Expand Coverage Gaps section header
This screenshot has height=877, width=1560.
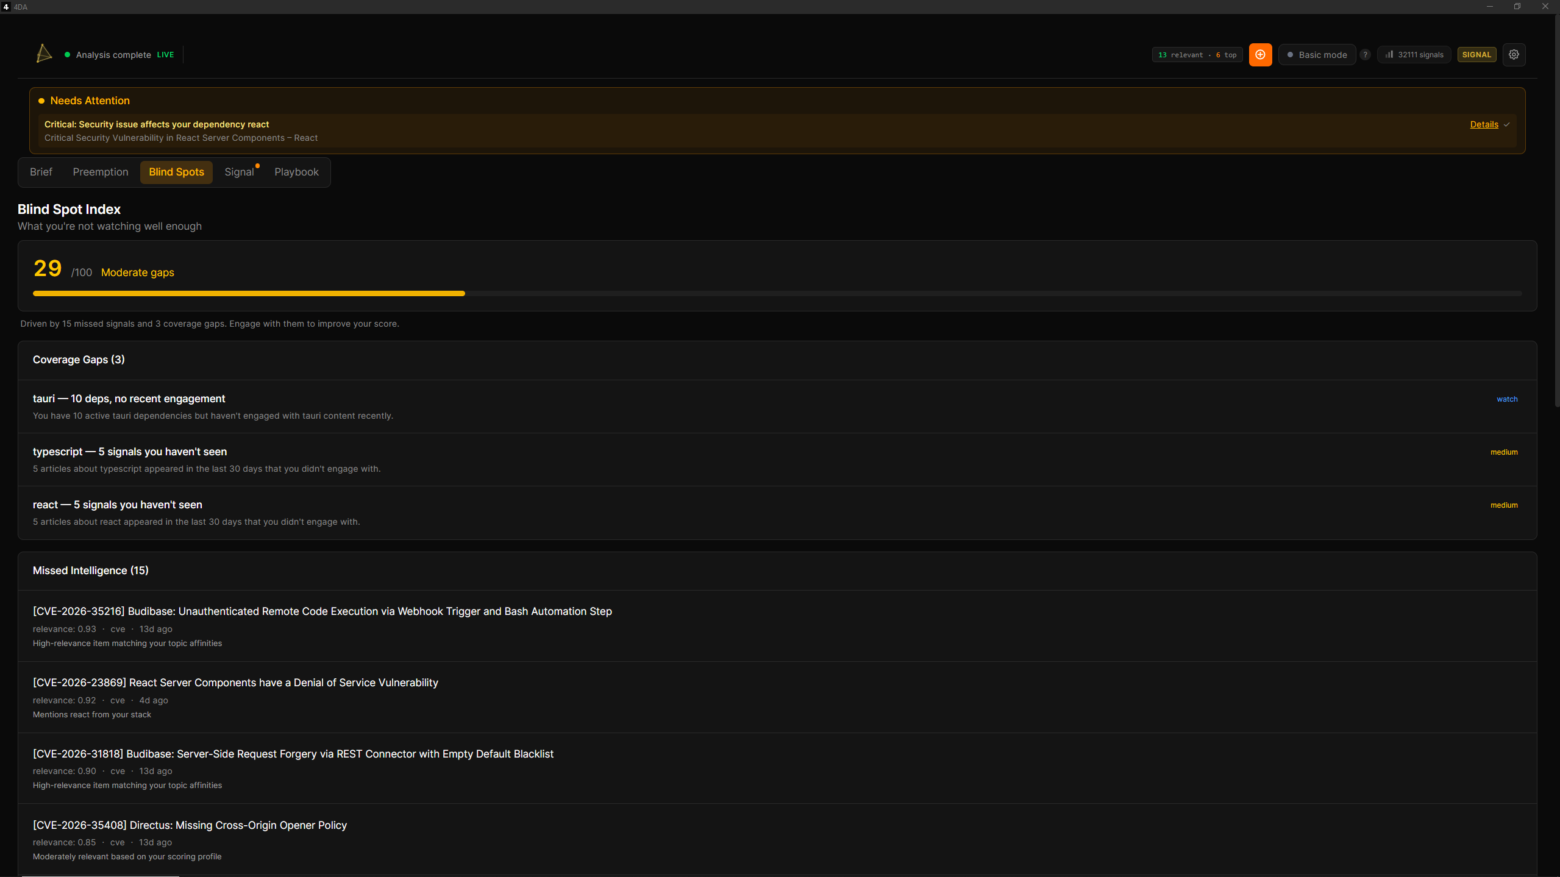[79, 360]
